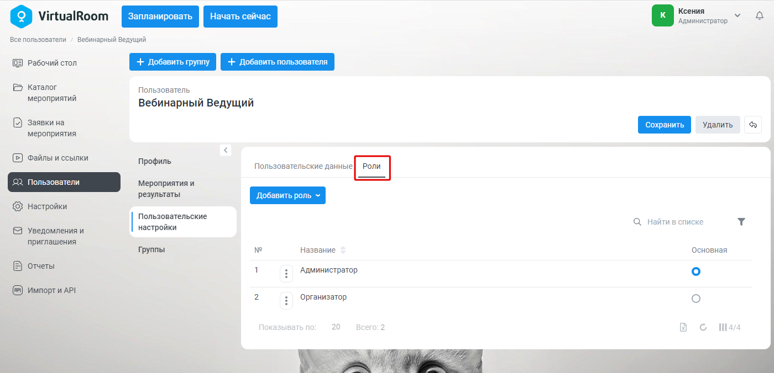
Task: Refresh the roles list
Action: (x=703, y=327)
